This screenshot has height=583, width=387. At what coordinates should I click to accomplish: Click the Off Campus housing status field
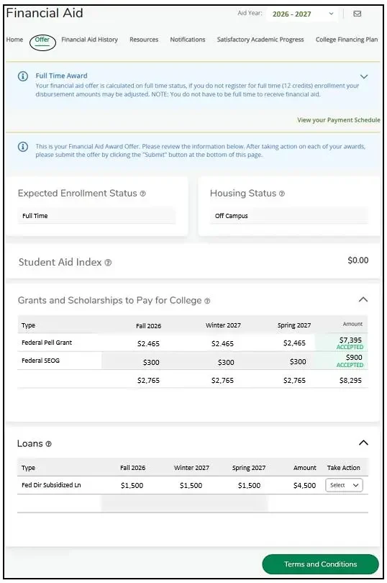coord(289,216)
